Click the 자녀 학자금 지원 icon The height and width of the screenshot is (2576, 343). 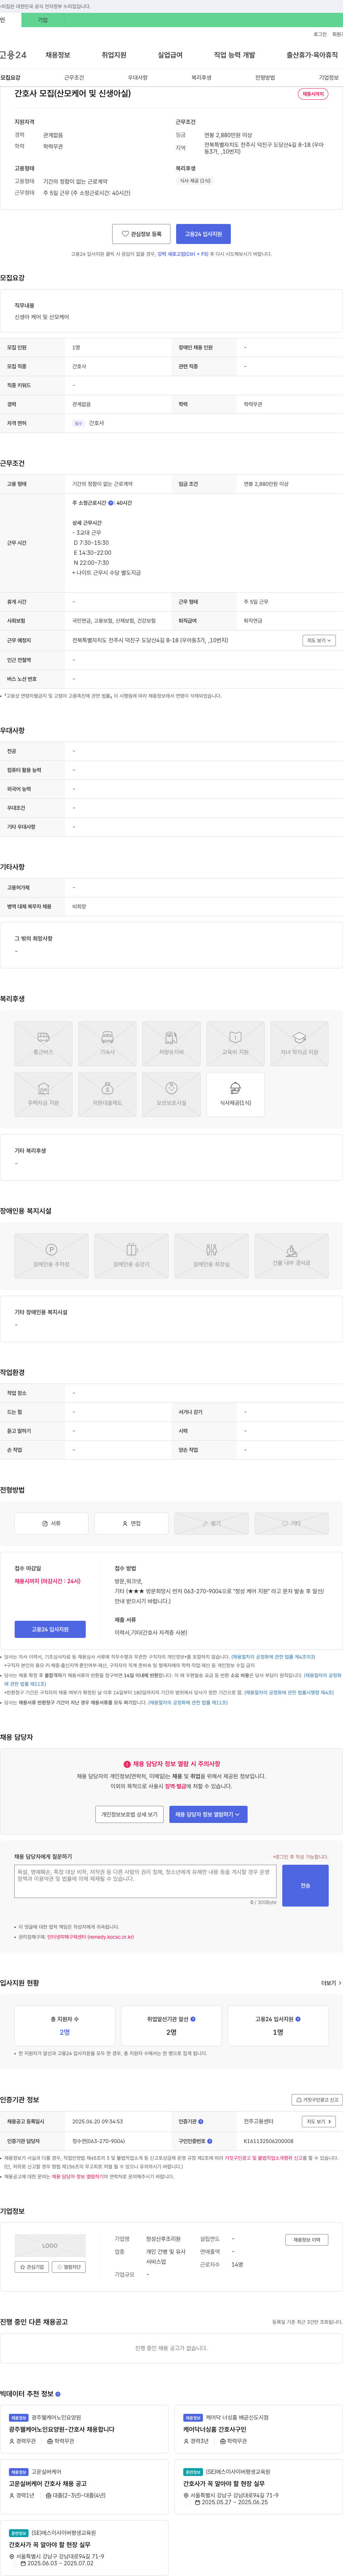pyautogui.click(x=299, y=1043)
